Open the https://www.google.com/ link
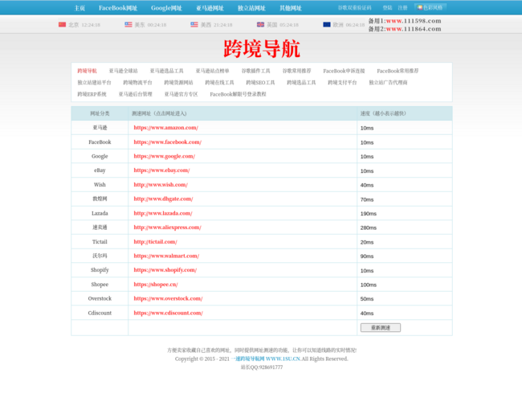 coord(164,156)
